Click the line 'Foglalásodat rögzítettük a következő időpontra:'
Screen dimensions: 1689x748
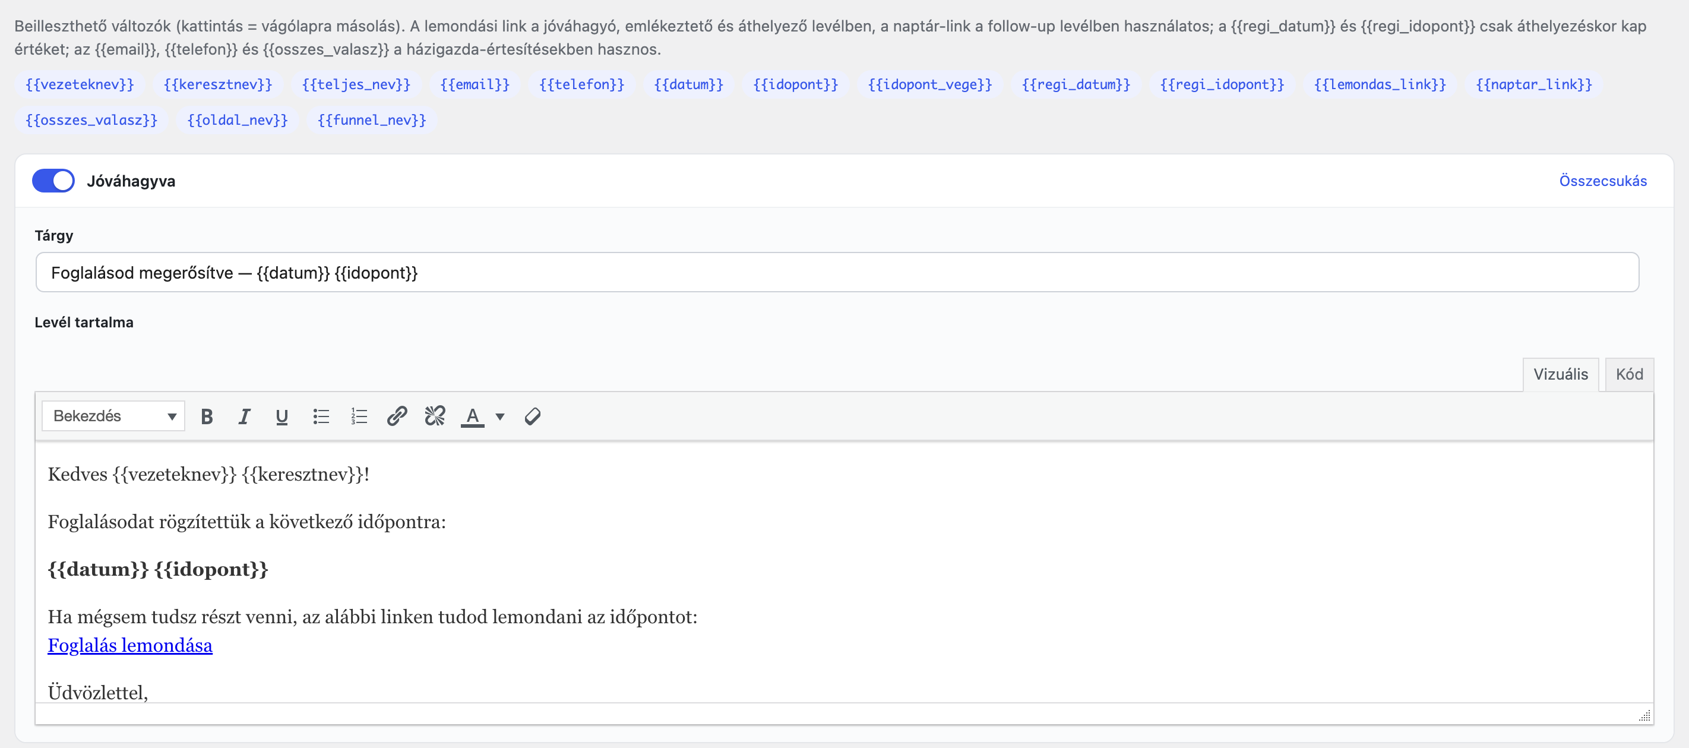246,522
